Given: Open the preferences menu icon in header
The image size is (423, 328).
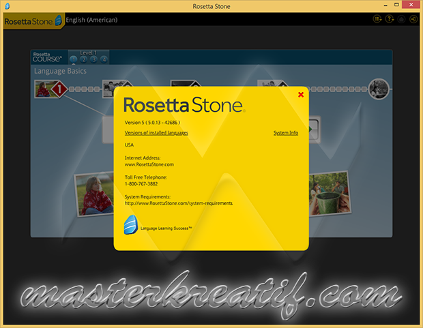Looking at the screenshot, I should pyautogui.click(x=377, y=19).
